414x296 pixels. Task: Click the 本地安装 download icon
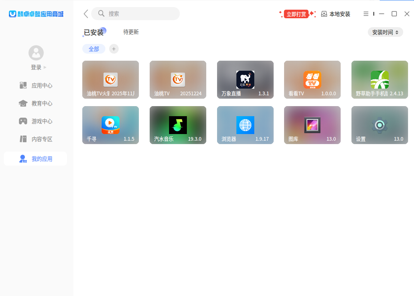point(324,14)
